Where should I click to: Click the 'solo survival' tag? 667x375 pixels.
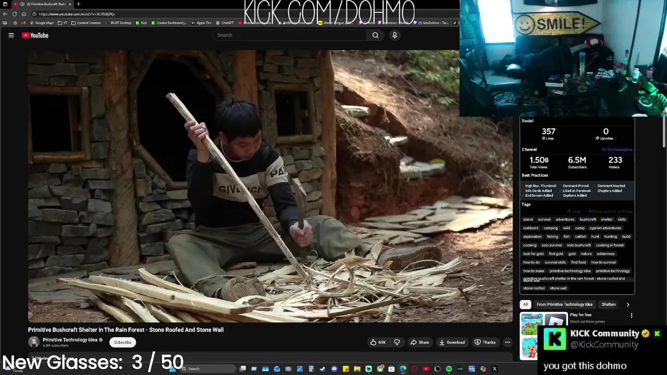point(551,245)
